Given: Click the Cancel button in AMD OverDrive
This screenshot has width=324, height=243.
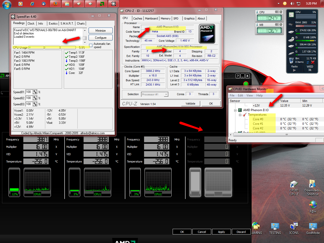Looking at the screenshot, I should coord(202,232).
